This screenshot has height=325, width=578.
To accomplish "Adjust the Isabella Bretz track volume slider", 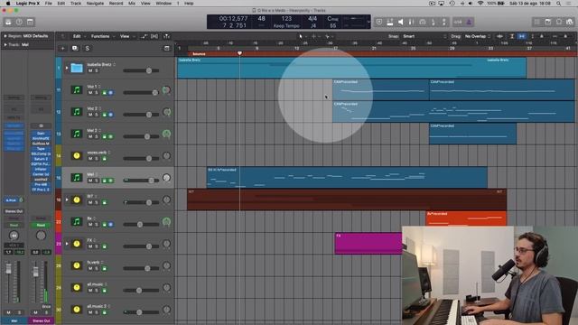I will tap(142, 70).
